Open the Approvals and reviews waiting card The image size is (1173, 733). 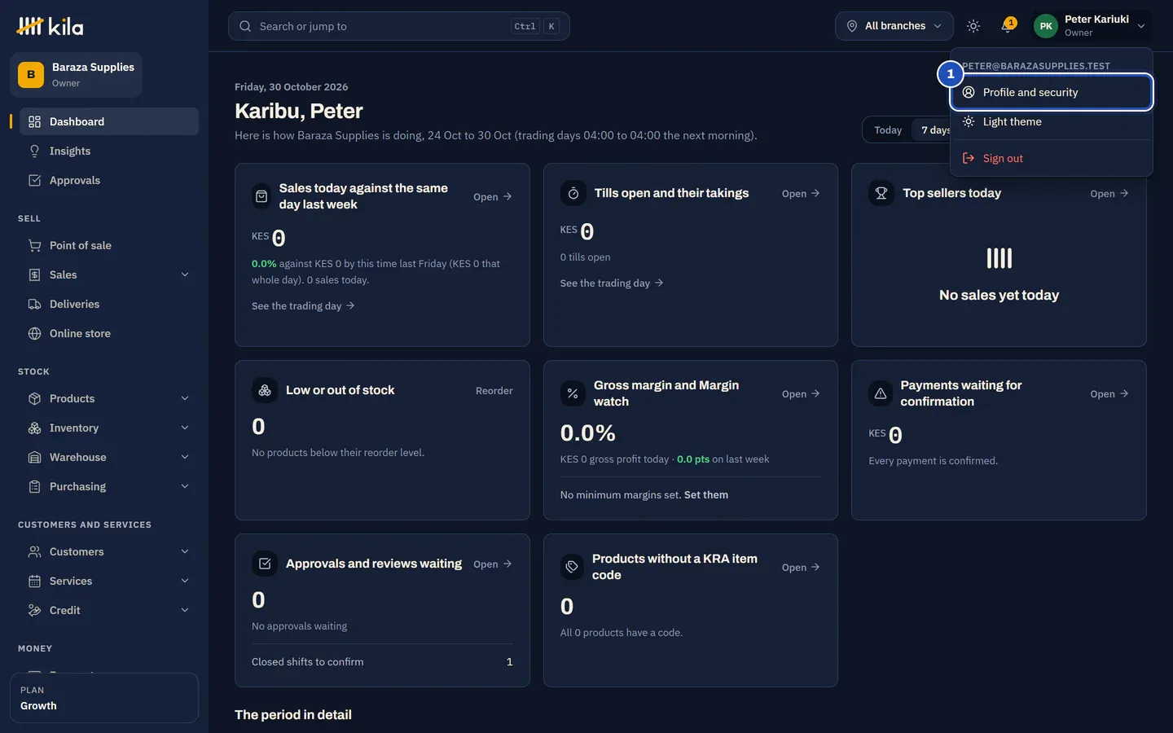point(493,564)
